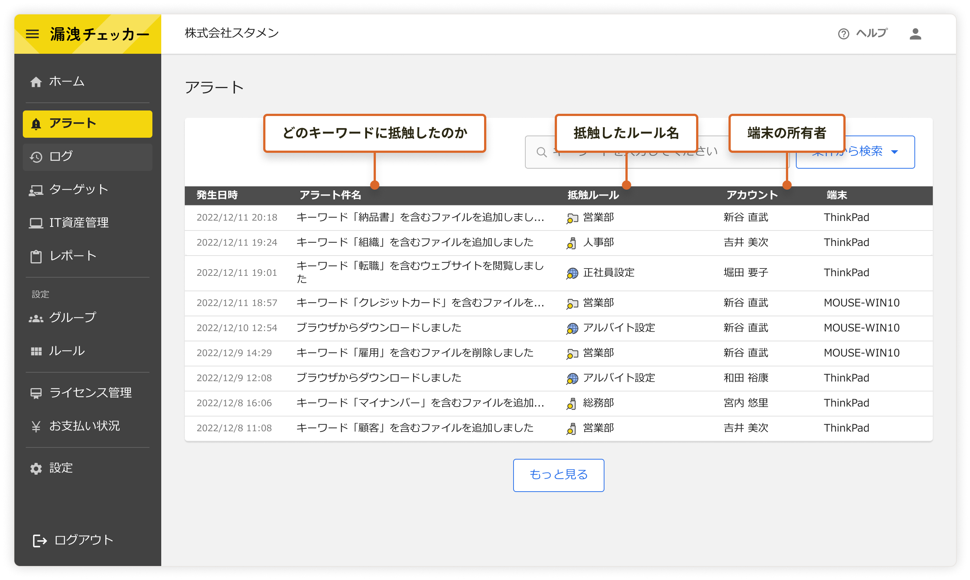970x580 pixels.
Task: Open alert 「雇用」を含むファイルを削除しました
Action: coord(415,353)
